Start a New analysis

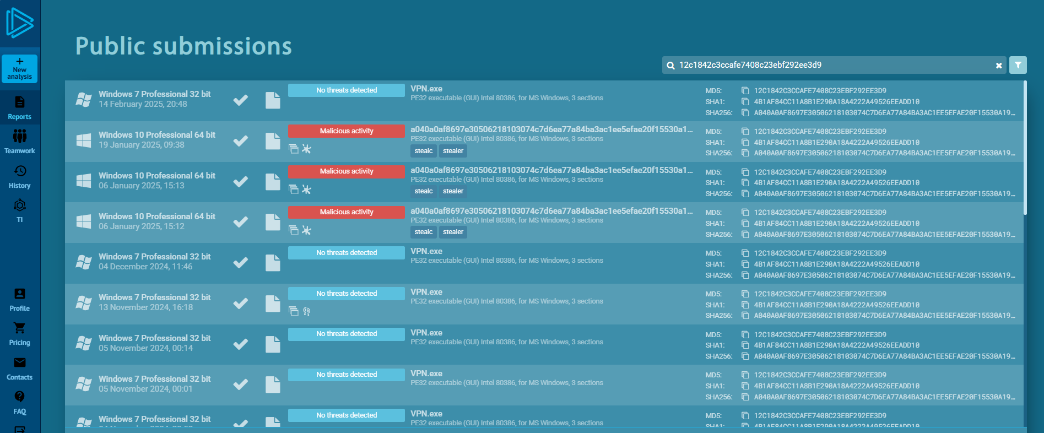20,69
